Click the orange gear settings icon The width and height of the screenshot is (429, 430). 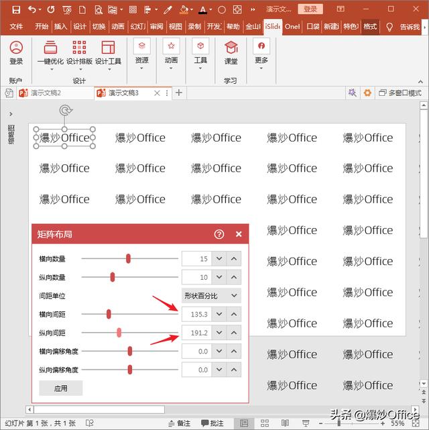[x=367, y=93]
